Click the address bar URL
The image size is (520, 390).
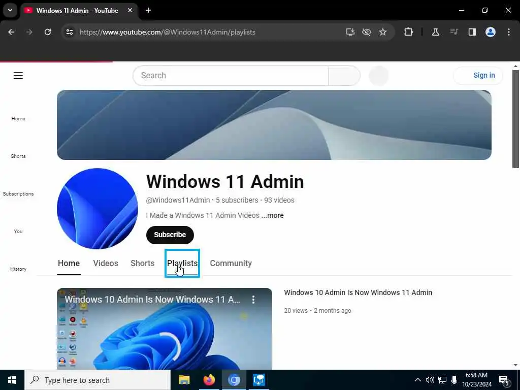[x=168, y=32]
